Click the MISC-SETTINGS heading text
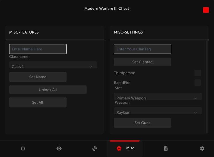The image size is (214, 157). point(128,32)
